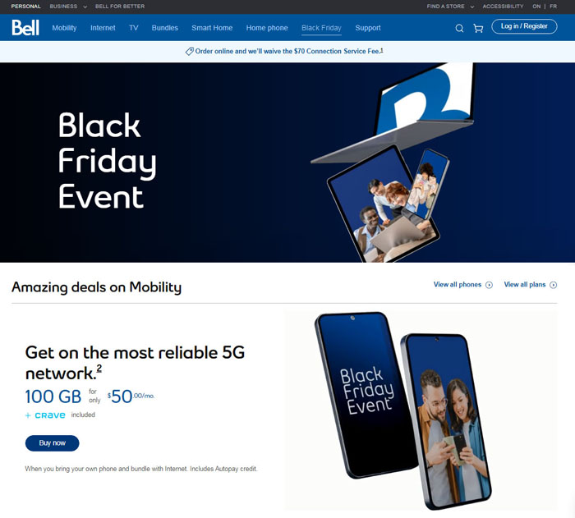Open the Internet menu
This screenshot has width=575, height=518.
tap(103, 28)
